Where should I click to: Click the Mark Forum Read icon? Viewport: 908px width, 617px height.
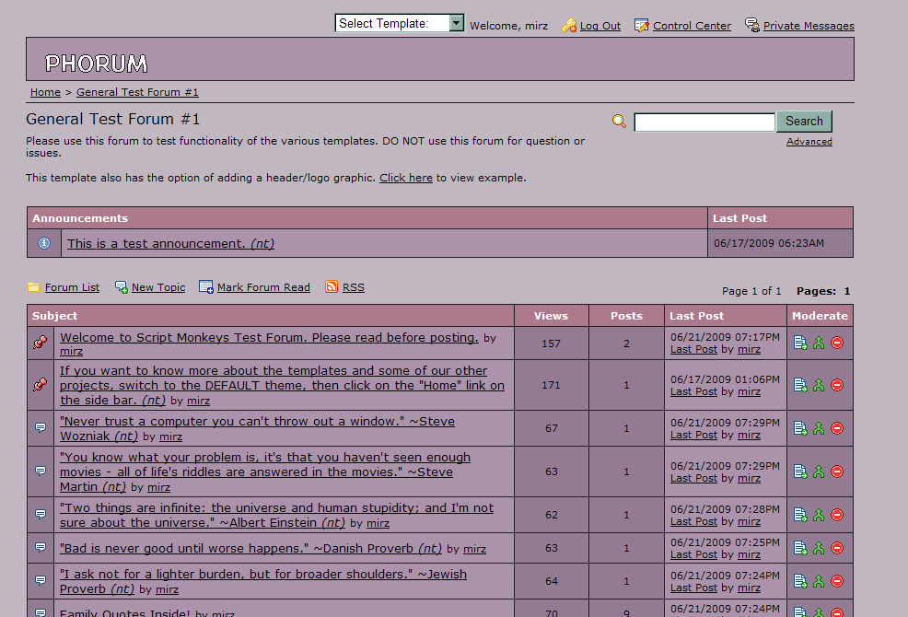206,286
